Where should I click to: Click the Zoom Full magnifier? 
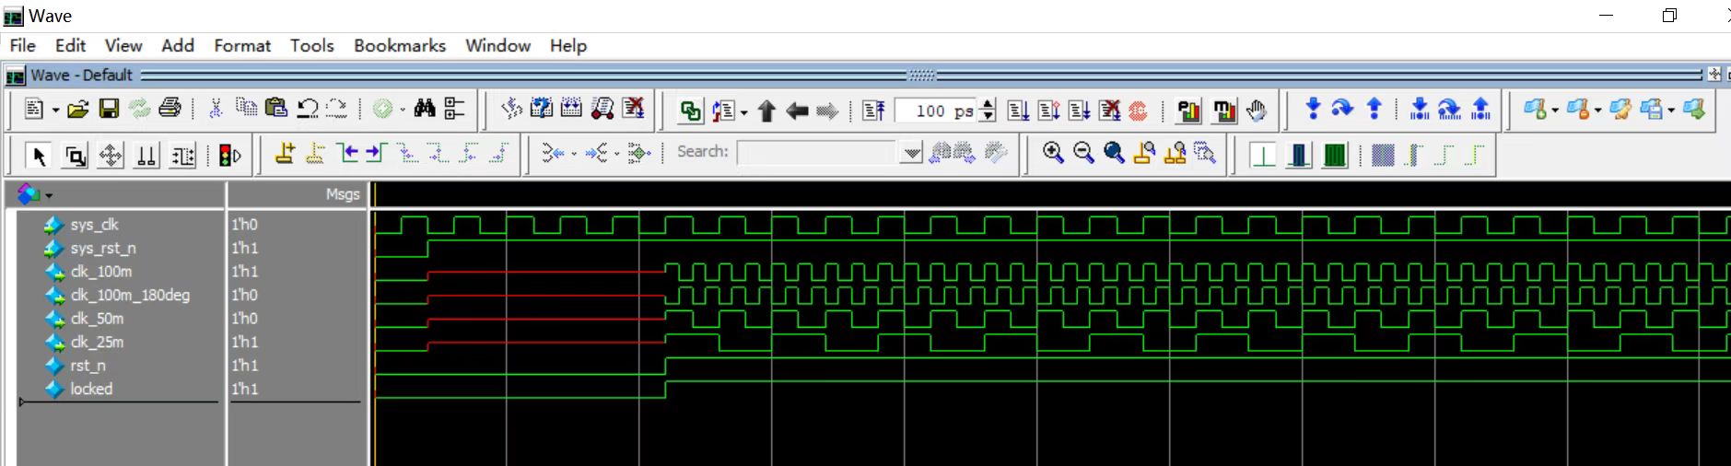coord(1114,153)
